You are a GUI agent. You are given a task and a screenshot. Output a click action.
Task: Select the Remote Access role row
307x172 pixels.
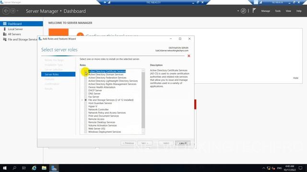(x=96, y=119)
